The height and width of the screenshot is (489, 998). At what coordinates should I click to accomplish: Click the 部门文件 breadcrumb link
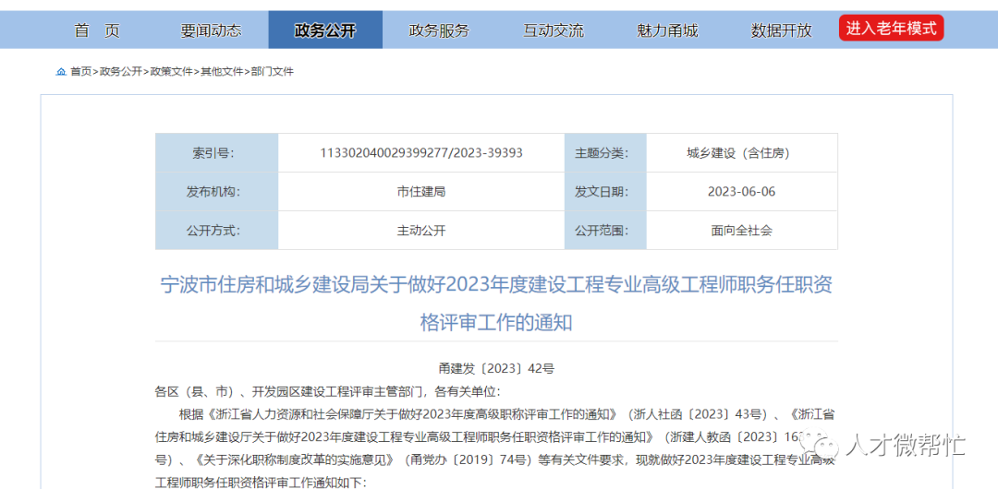point(273,72)
